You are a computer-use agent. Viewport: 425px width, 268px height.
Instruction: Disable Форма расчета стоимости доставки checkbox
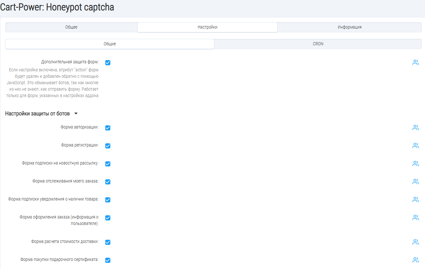tap(108, 242)
